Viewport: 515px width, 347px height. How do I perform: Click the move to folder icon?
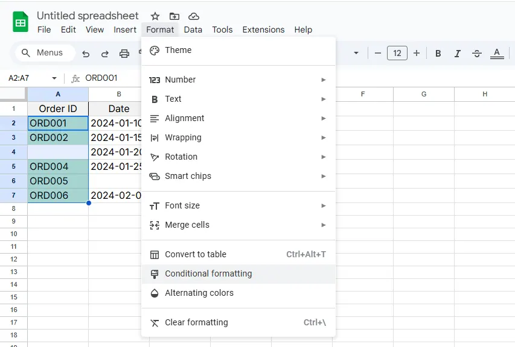174,16
